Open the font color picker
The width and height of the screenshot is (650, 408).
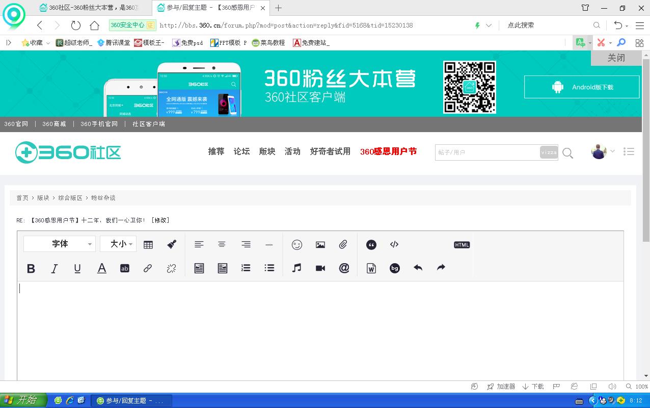click(x=101, y=268)
